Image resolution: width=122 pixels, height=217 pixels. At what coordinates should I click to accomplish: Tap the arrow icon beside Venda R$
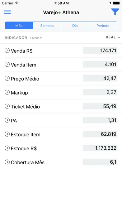pyautogui.click(x=7, y=51)
